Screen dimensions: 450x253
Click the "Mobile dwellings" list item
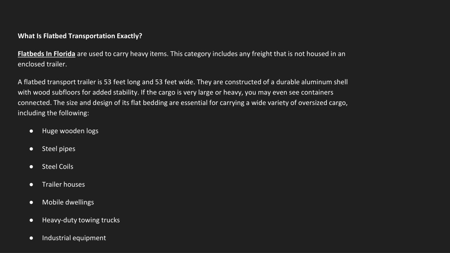tap(68, 202)
